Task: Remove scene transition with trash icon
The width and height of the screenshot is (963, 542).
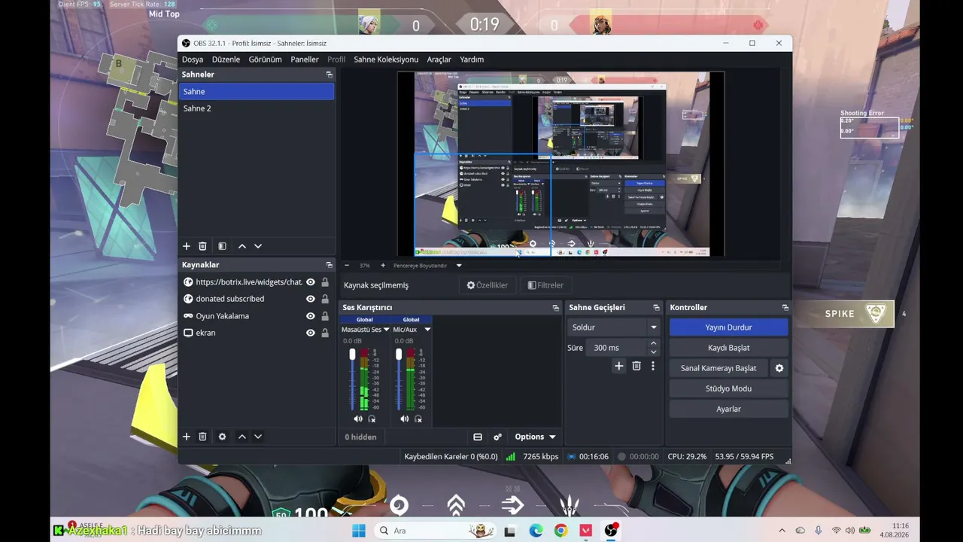Action: tap(636, 366)
